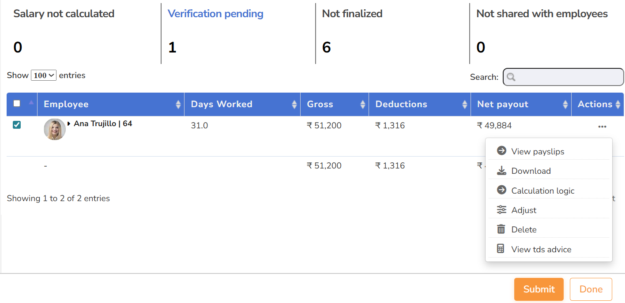Select View tds advice menu entry
Image resolution: width=625 pixels, height=303 pixels.
click(541, 249)
